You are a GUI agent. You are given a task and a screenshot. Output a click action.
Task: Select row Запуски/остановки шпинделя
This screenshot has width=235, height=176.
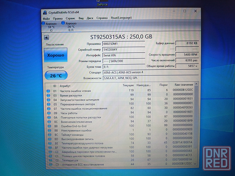click(120, 99)
